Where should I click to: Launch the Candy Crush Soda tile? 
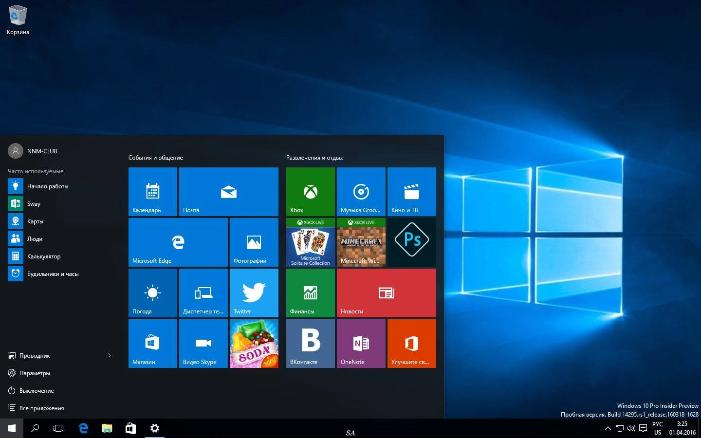pyautogui.click(x=254, y=344)
